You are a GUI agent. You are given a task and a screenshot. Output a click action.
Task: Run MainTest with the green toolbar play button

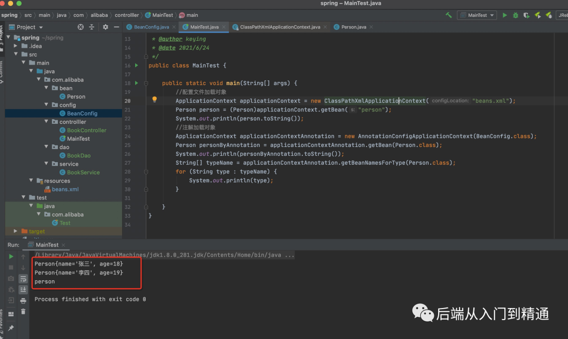(504, 15)
